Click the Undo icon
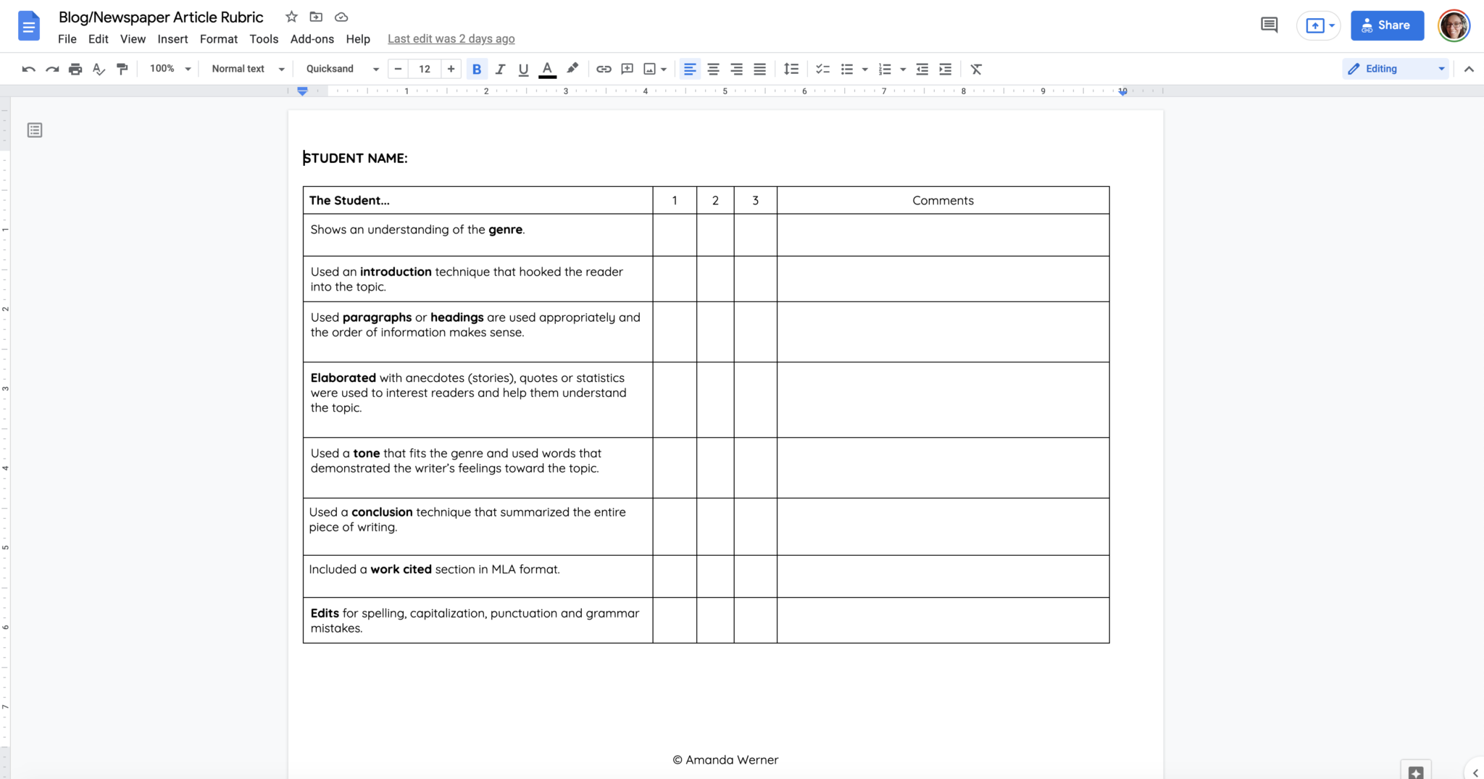The width and height of the screenshot is (1484, 779). click(28, 69)
